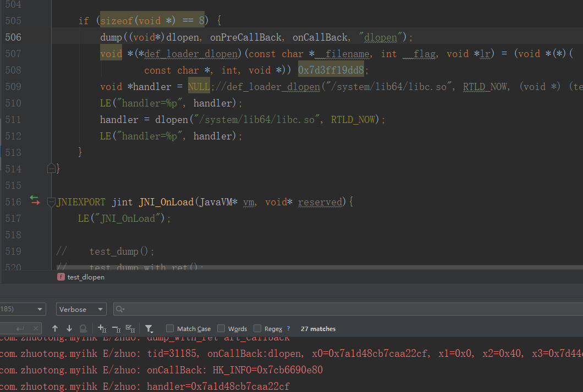The height and width of the screenshot is (392, 583).
Task: Enable the Match Case checkbox
Action: point(170,328)
